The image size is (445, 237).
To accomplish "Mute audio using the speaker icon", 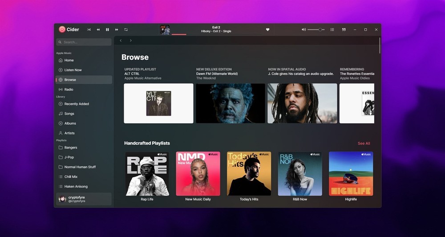I will tap(303, 29).
